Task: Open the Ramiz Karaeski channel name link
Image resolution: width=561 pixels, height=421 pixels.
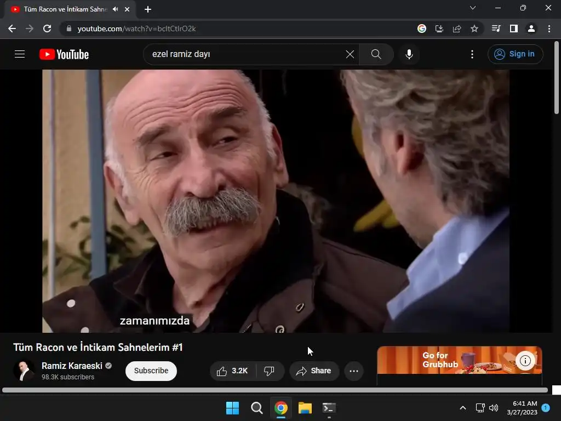Action: 72,366
